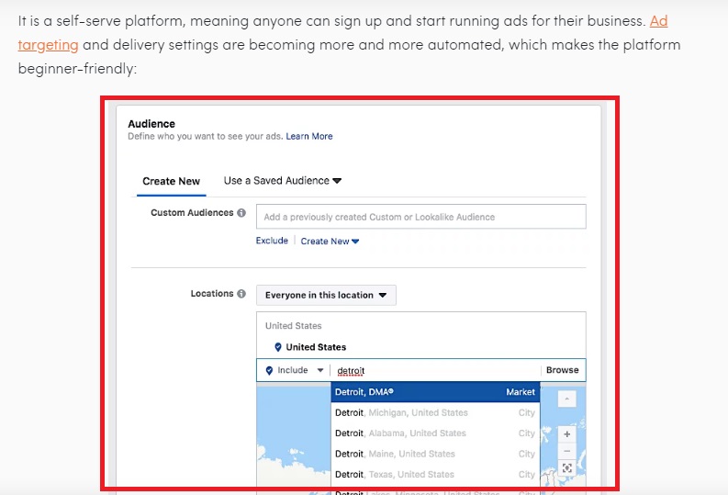
Task: Click the pin icon next to Include
Action: point(269,370)
